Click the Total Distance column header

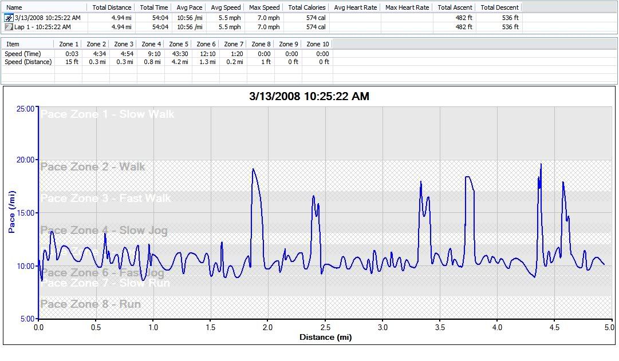tap(112, 7)
